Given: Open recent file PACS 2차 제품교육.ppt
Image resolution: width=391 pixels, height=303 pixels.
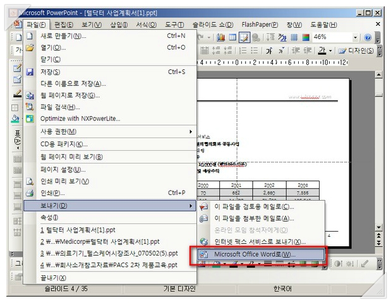Looking at the screenshot, I should [x=110, y=265].
